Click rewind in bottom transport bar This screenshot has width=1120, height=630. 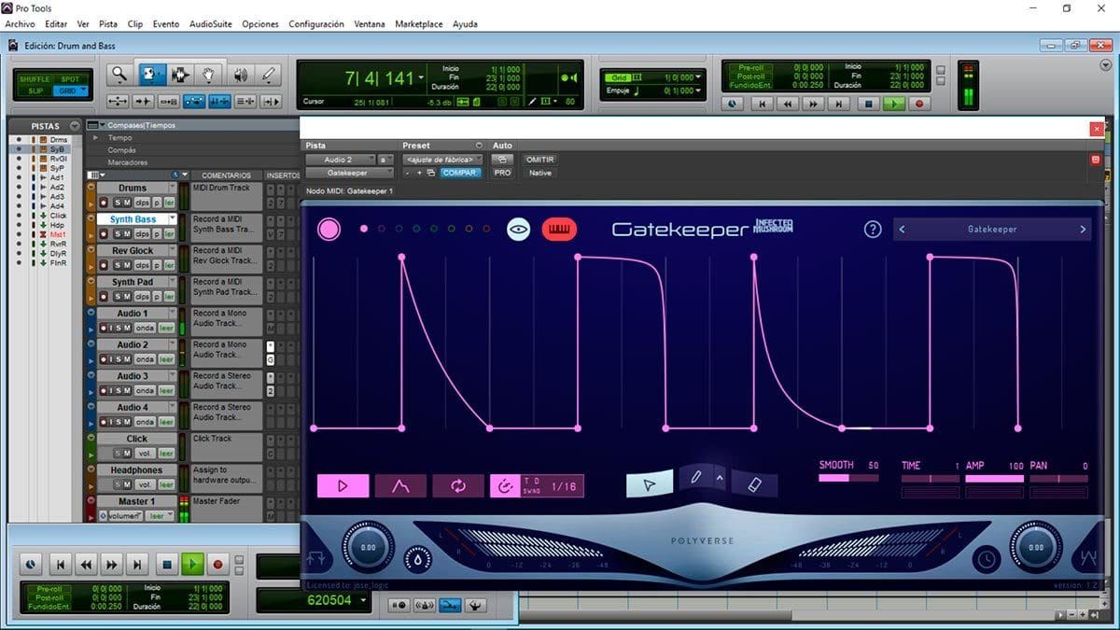[x=86, y=564]
